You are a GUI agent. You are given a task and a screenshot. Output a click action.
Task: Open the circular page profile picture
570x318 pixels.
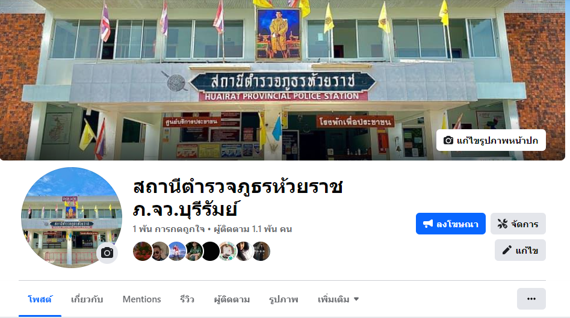coord(72,218)
